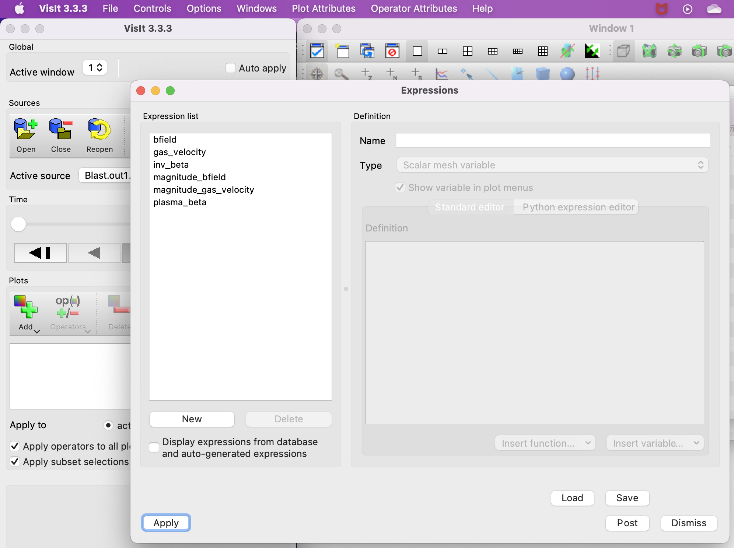Open the Insert variable dropdown
Screen dimensions: 734x548
click(x=655, y=443)
